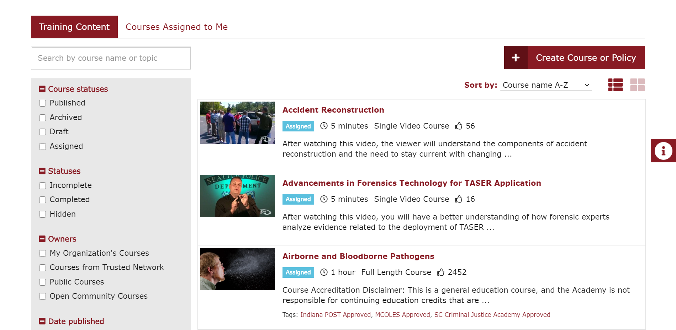
Task: Open the Airborne and Bloodborne Pathogens thumbnail
Action: coord(238,269)
